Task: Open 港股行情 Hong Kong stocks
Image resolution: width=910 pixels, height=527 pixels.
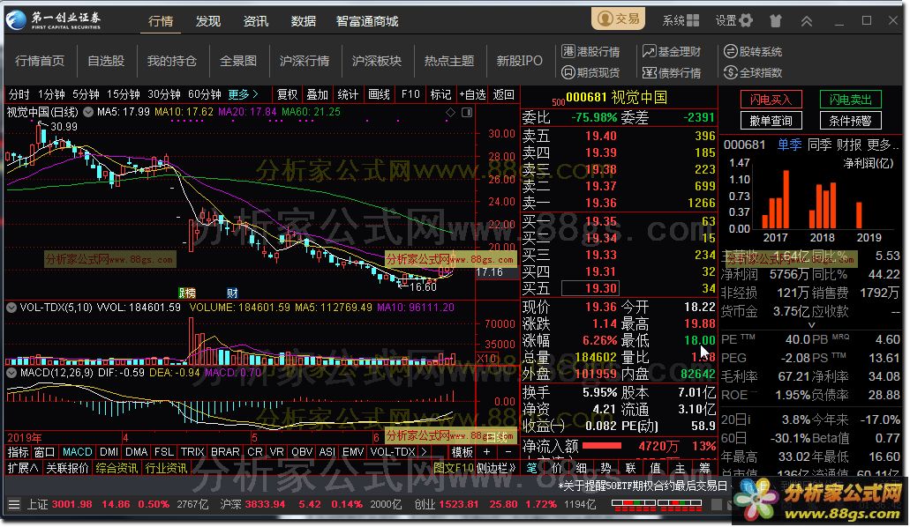Action: point(590,52)
